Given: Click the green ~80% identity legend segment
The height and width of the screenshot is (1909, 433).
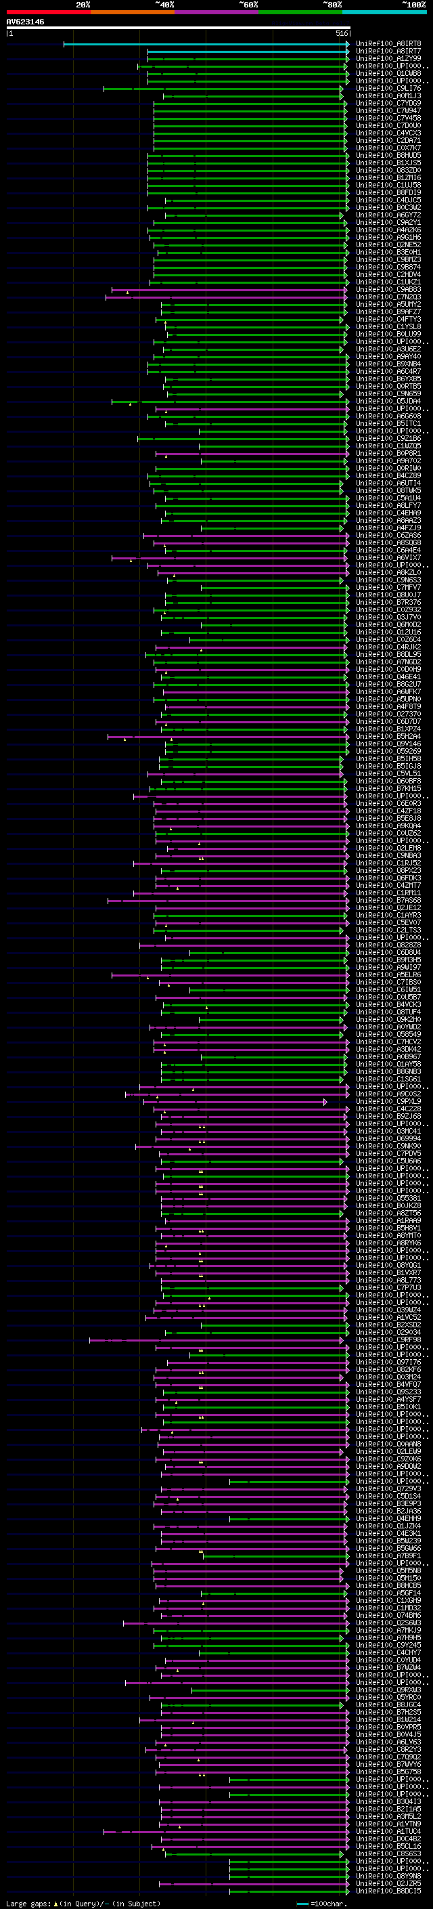Looking at the screenshot, I should tap(300, 12).
